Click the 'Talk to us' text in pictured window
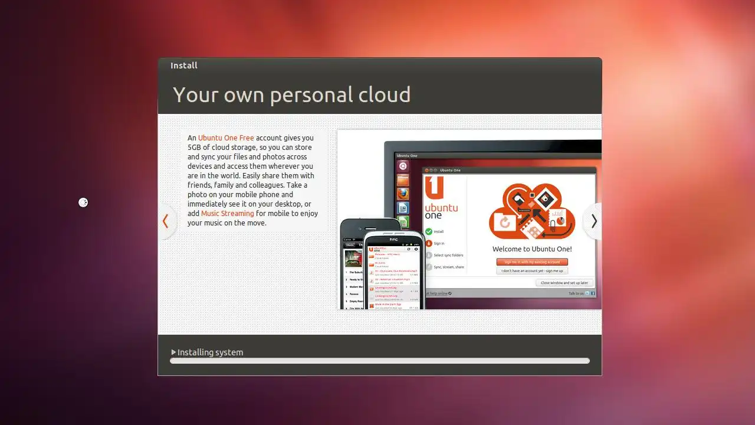The height and width of the screenshot is (425, 755). (576, 293)
